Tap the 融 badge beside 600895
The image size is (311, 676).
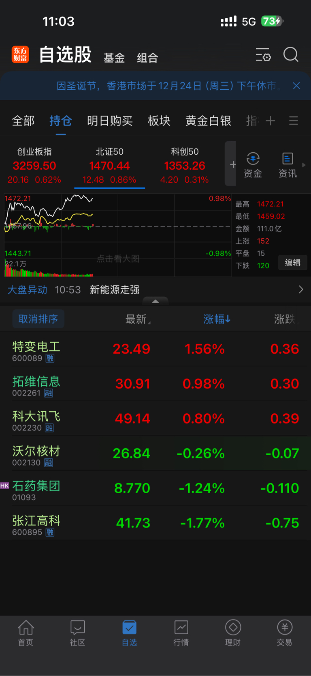click(x=50, y=532)
